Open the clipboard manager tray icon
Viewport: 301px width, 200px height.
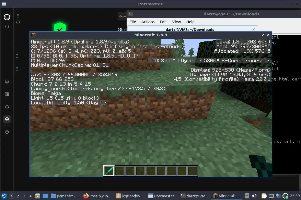pos(264,196)
